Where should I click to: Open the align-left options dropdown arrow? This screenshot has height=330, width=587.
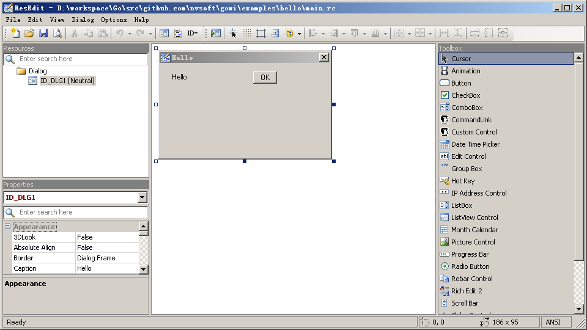pyautogui.click(x=323, y=34)
